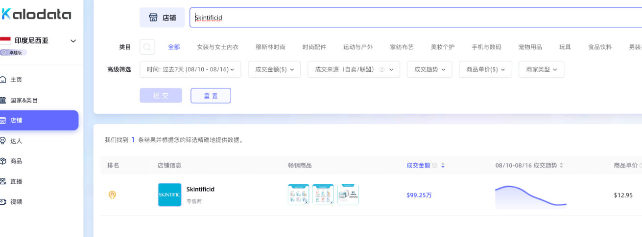Expand the 印度尼西亚 country selector chevron
This screenshot has width=642, height=237.
(73, 41)
